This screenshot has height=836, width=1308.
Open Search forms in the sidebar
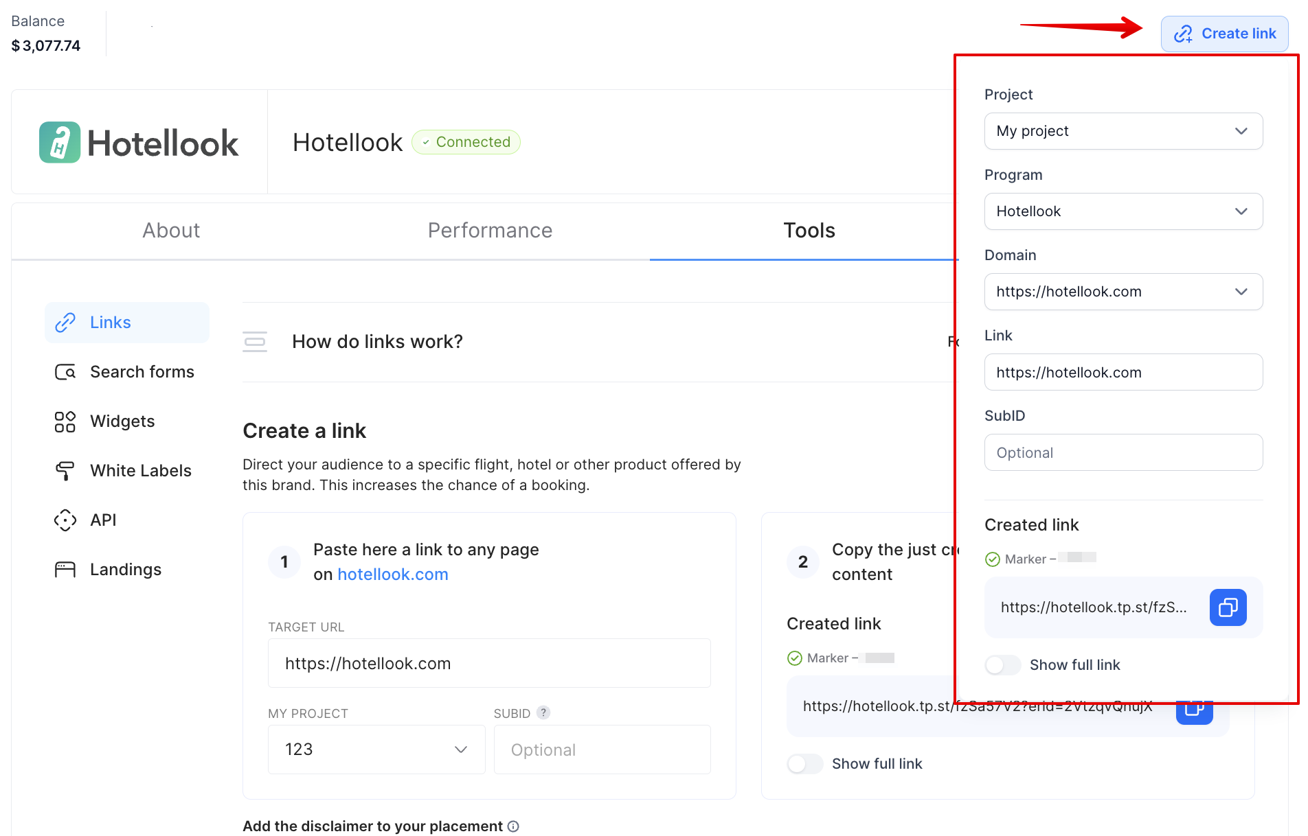127,372
